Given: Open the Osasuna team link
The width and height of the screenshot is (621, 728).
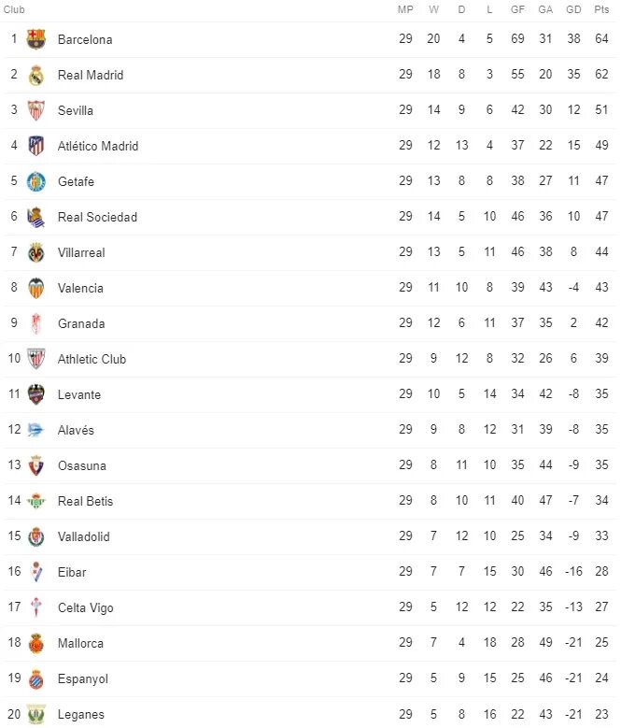Looking at the screenshot, I should click(82, 465).
